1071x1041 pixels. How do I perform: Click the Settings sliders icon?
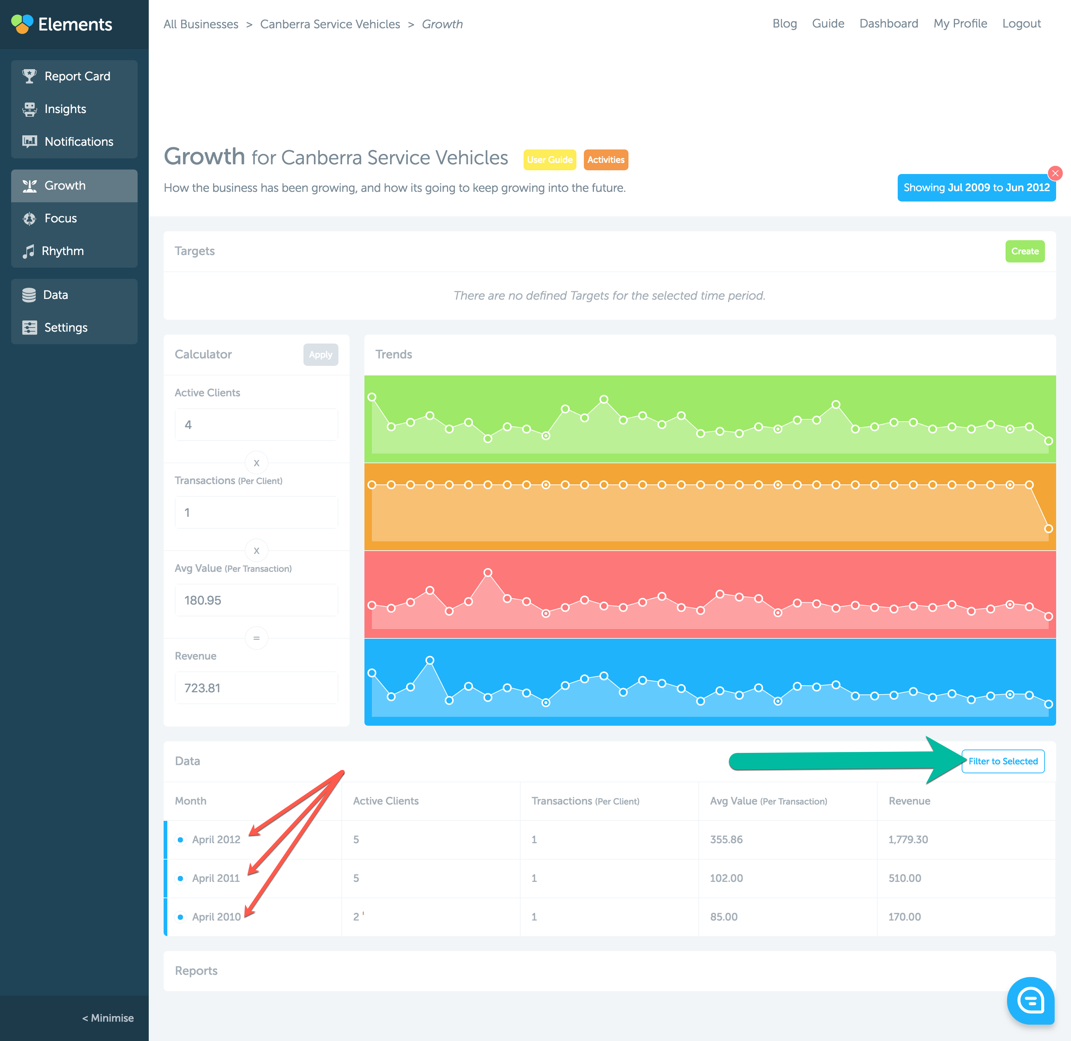pos(29,328)
